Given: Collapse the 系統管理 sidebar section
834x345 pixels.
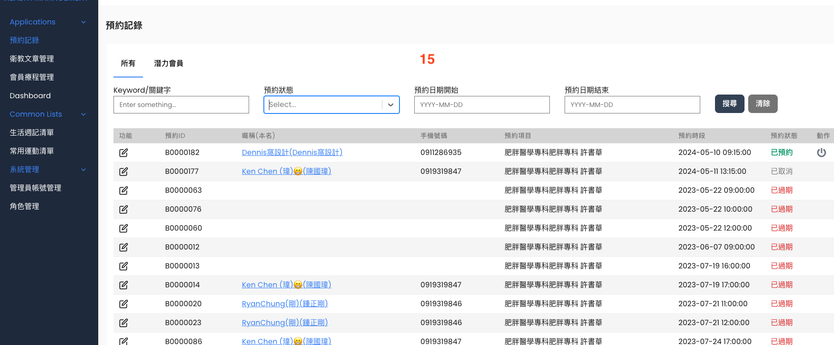Looking at the screenshot, I should [x=83, y=170].
